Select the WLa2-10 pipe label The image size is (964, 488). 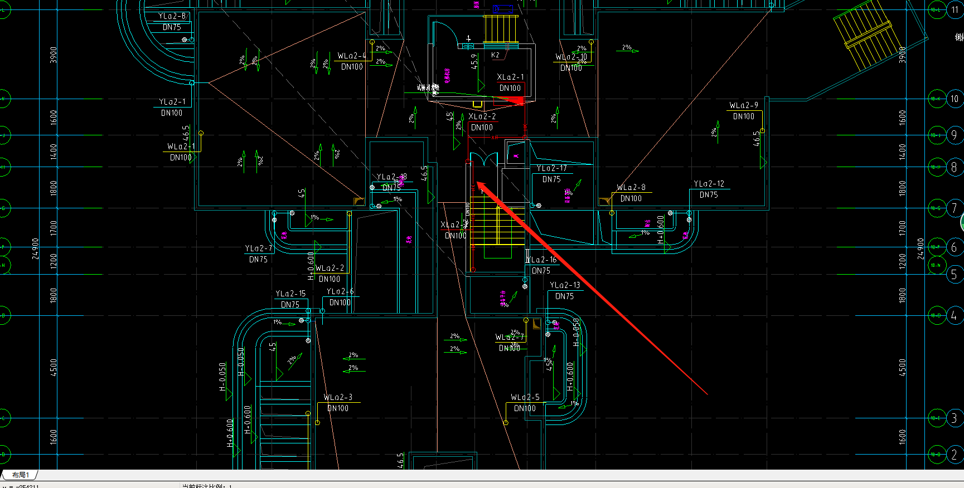click(x=571, y=57)
